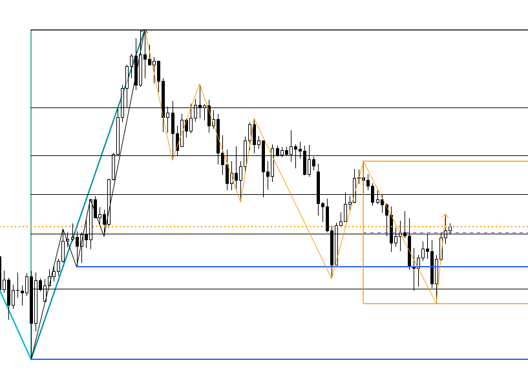Click the orange diagonal's low inside rectangle
The height and width of the screenshot is (380, 528).
click(436, 302)
